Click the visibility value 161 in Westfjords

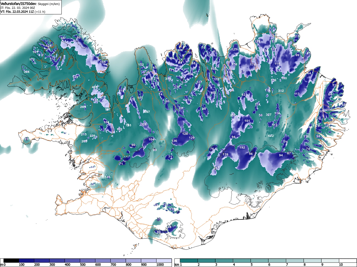pyautogui.click(x=35, y=52)
